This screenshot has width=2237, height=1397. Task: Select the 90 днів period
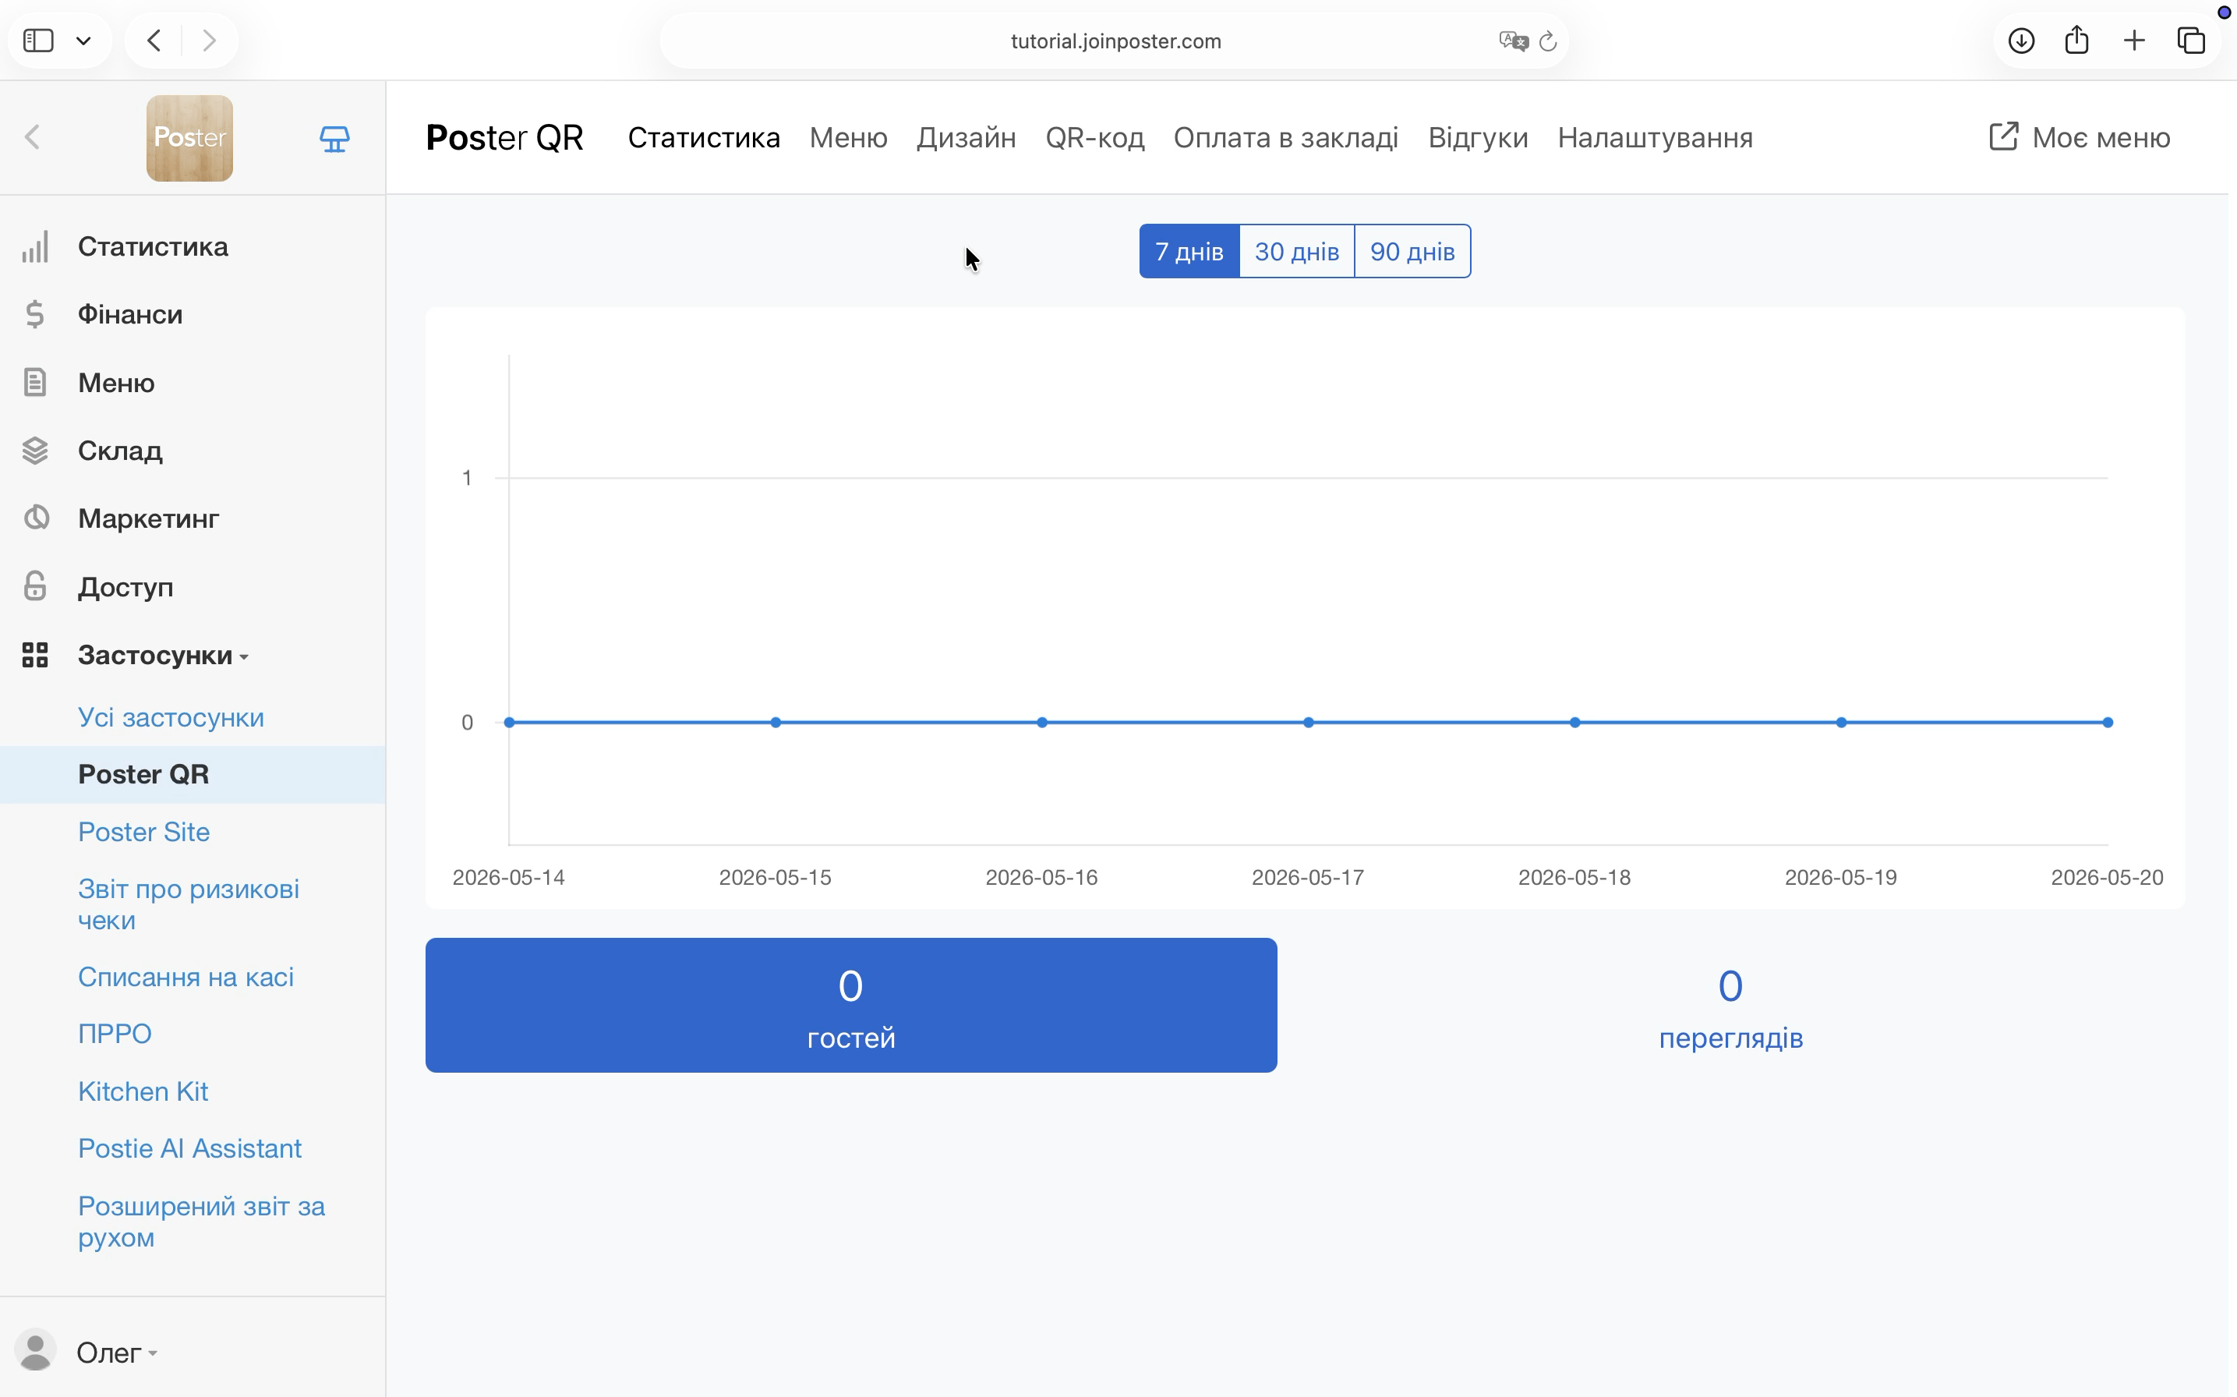coord(1412,251)
